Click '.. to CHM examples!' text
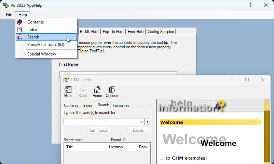Viewport: 274px width, 164px height. click(x=183, y=158)
